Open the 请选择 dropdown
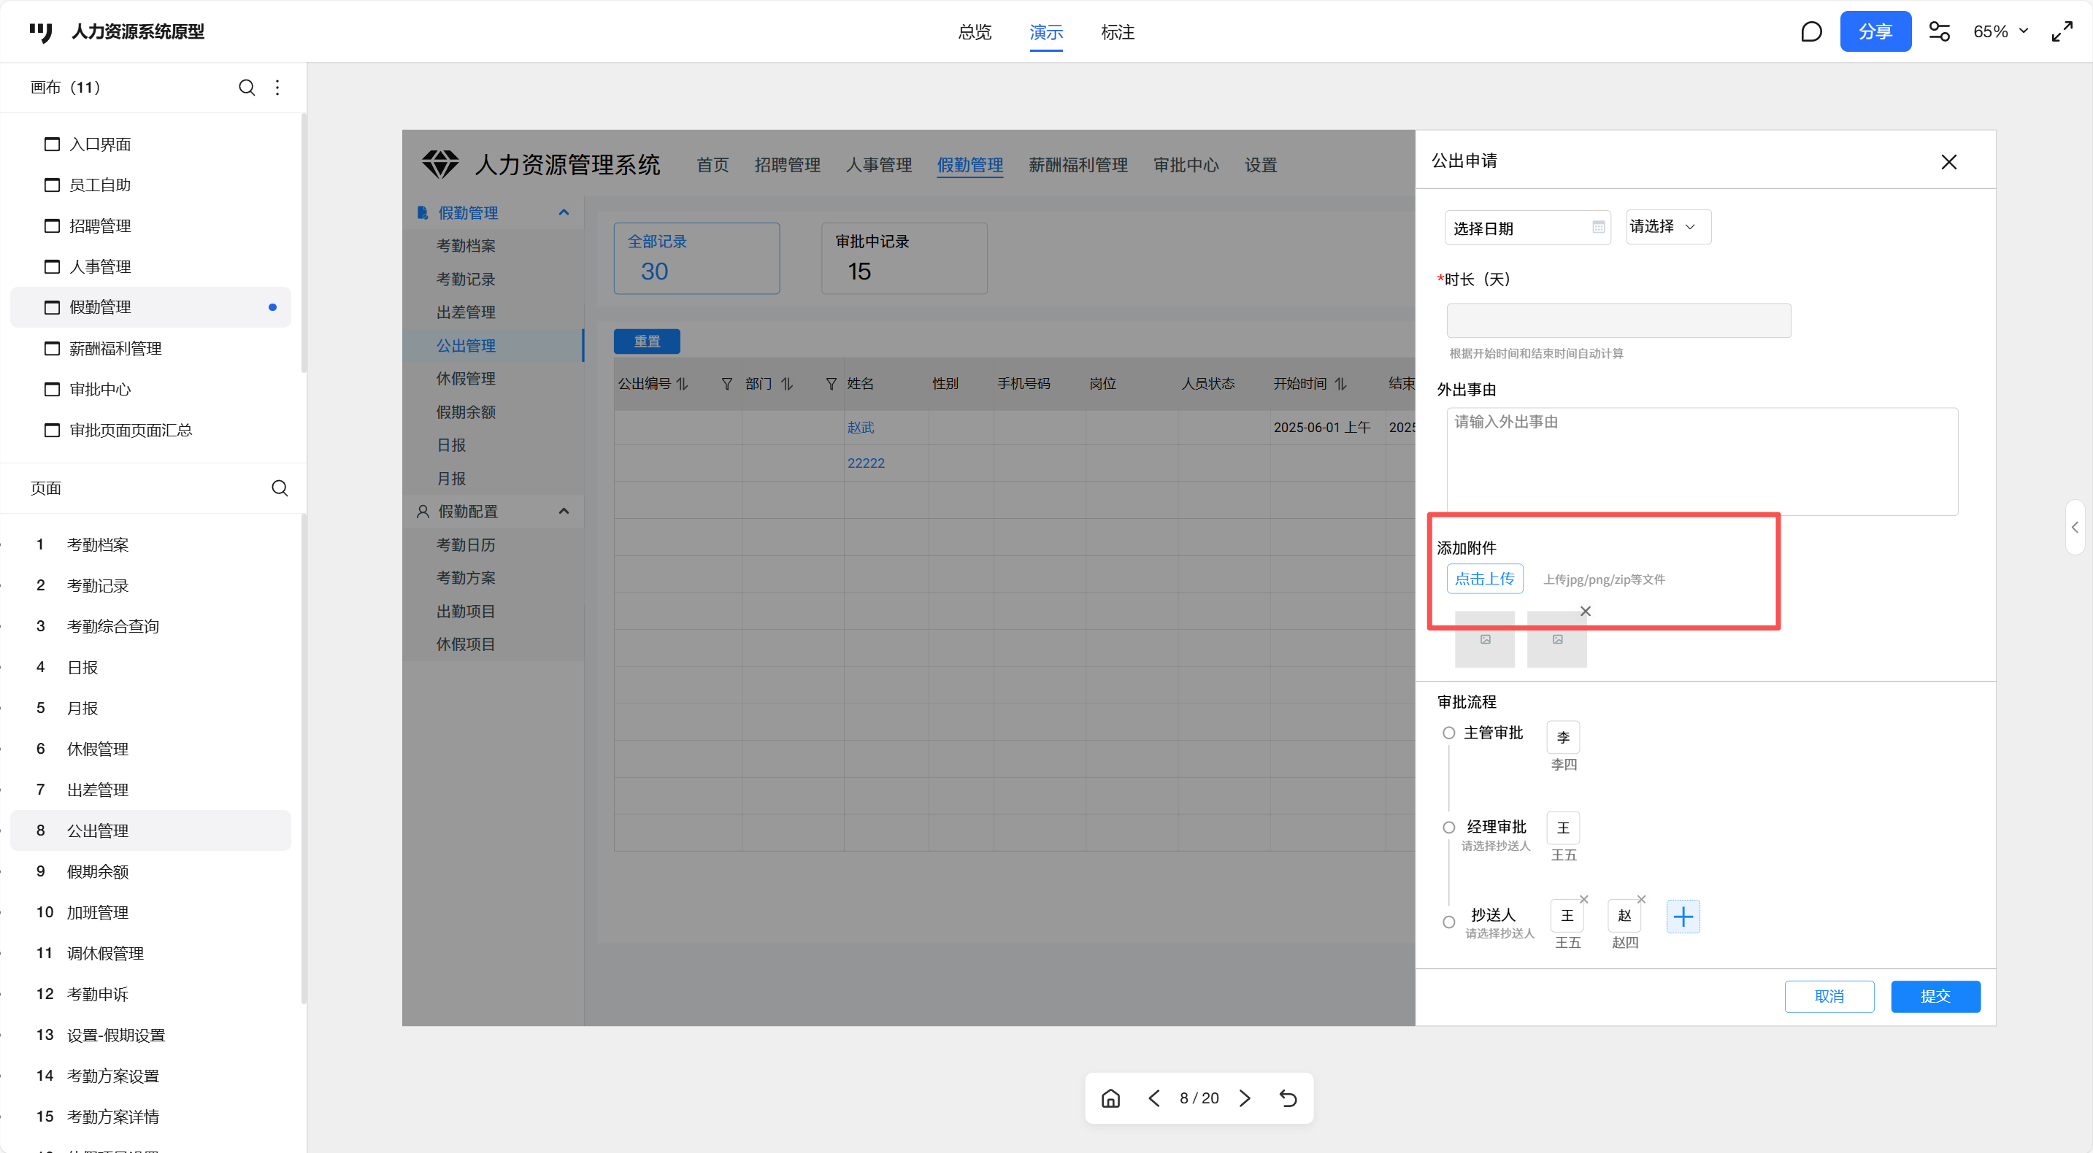Screen dimensions: 2093x1153 (x=1667, y=226)
